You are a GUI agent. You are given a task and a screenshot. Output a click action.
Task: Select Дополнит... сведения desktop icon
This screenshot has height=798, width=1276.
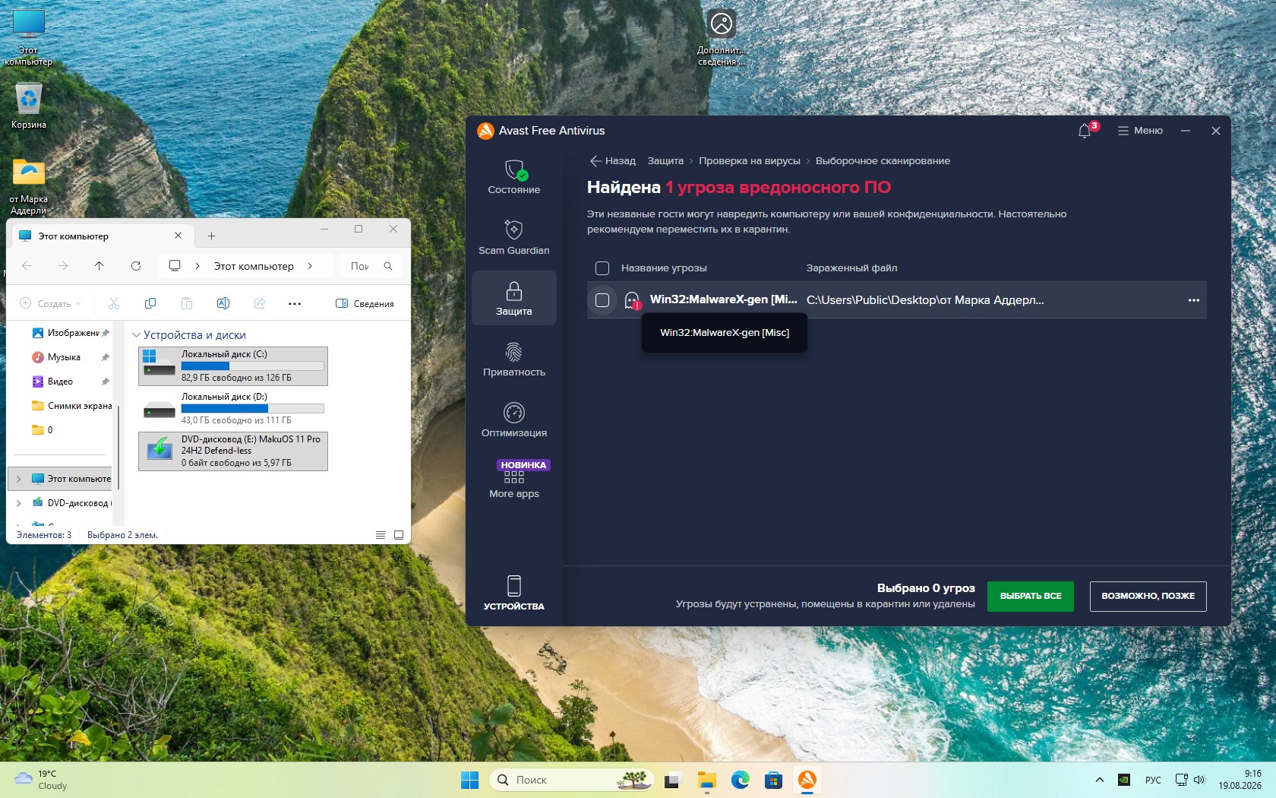[x=722, y=37]
